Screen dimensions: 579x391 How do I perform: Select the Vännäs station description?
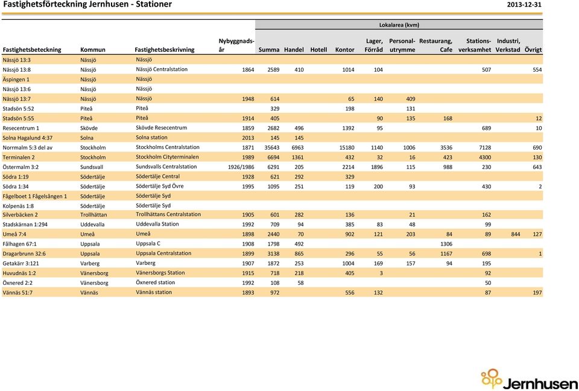(x=154, y=292)
